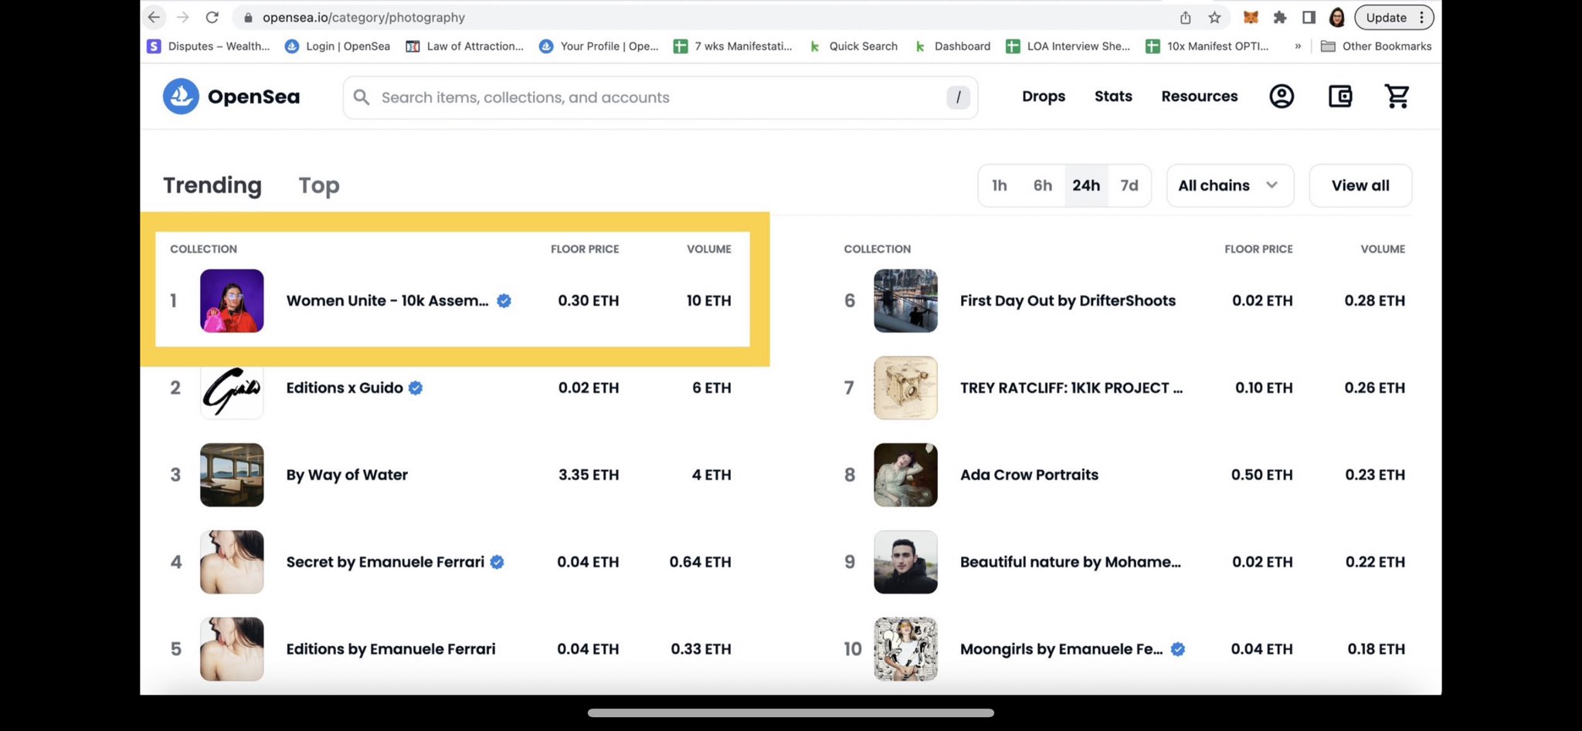This screenshot has width=1582, height=731.
Task: Open the LOA Interview She... bookmark
Action: 1068,46
